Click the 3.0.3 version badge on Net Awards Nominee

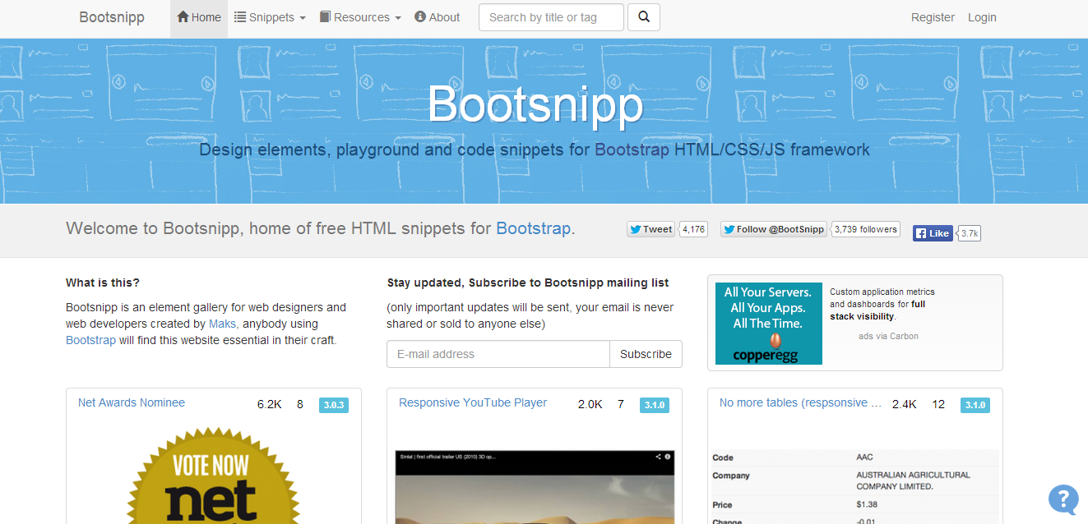pyautogui.click(x=334, y=405)
